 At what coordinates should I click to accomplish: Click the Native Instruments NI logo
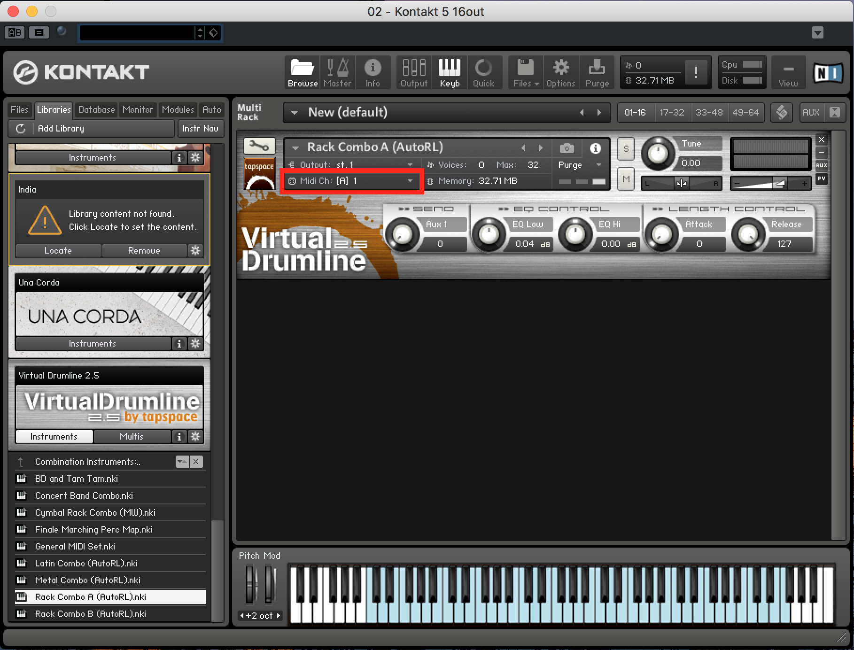(x=828, y=73)
